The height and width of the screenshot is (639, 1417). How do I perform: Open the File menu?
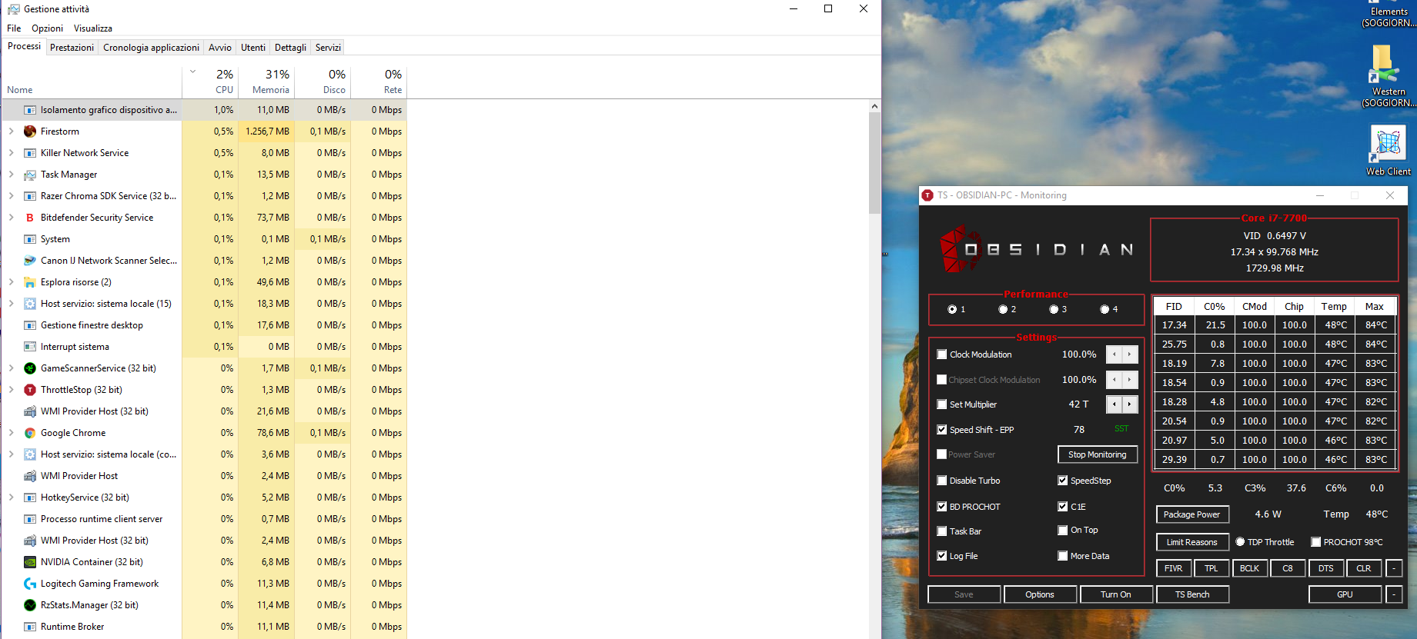click(14, 28)
